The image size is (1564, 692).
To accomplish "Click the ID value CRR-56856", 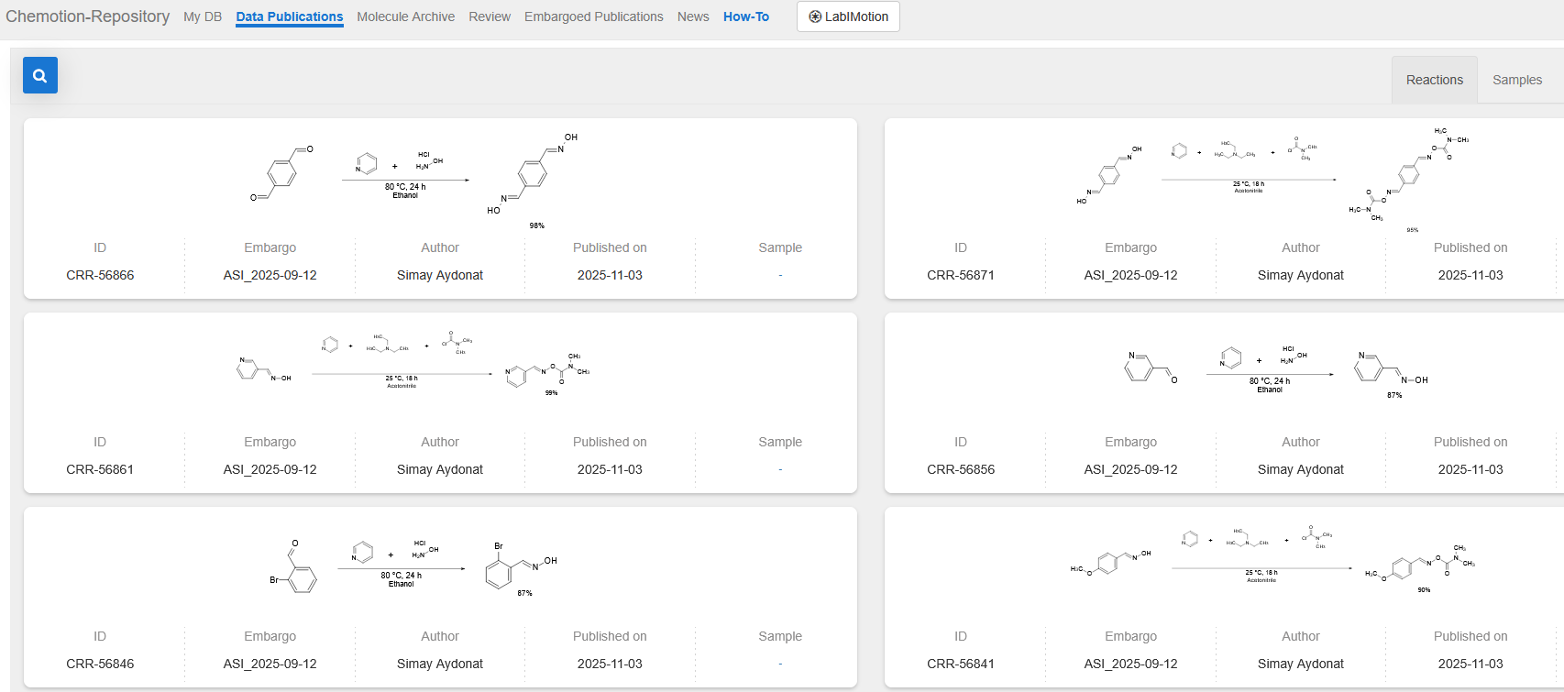I will pyautogui.click(x=960, y=469).
